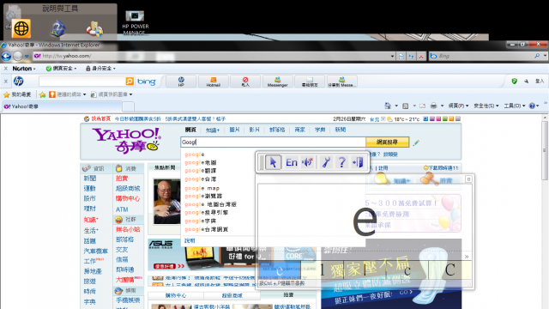Choose the '1' handwriting candidate

323,270
